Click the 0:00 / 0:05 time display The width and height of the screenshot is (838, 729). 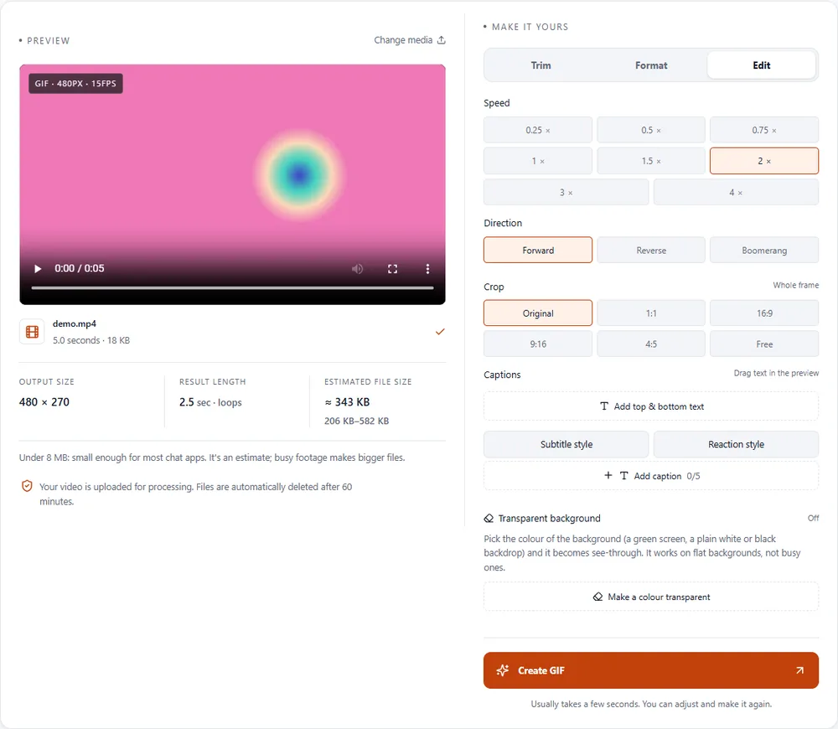pos(79,268)
